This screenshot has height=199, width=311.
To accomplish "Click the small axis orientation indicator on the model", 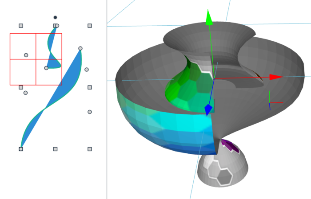I will point(275,101).
